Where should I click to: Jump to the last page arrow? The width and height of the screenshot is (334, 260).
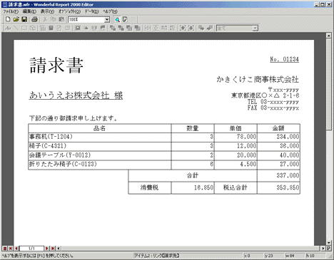[53, 249]
